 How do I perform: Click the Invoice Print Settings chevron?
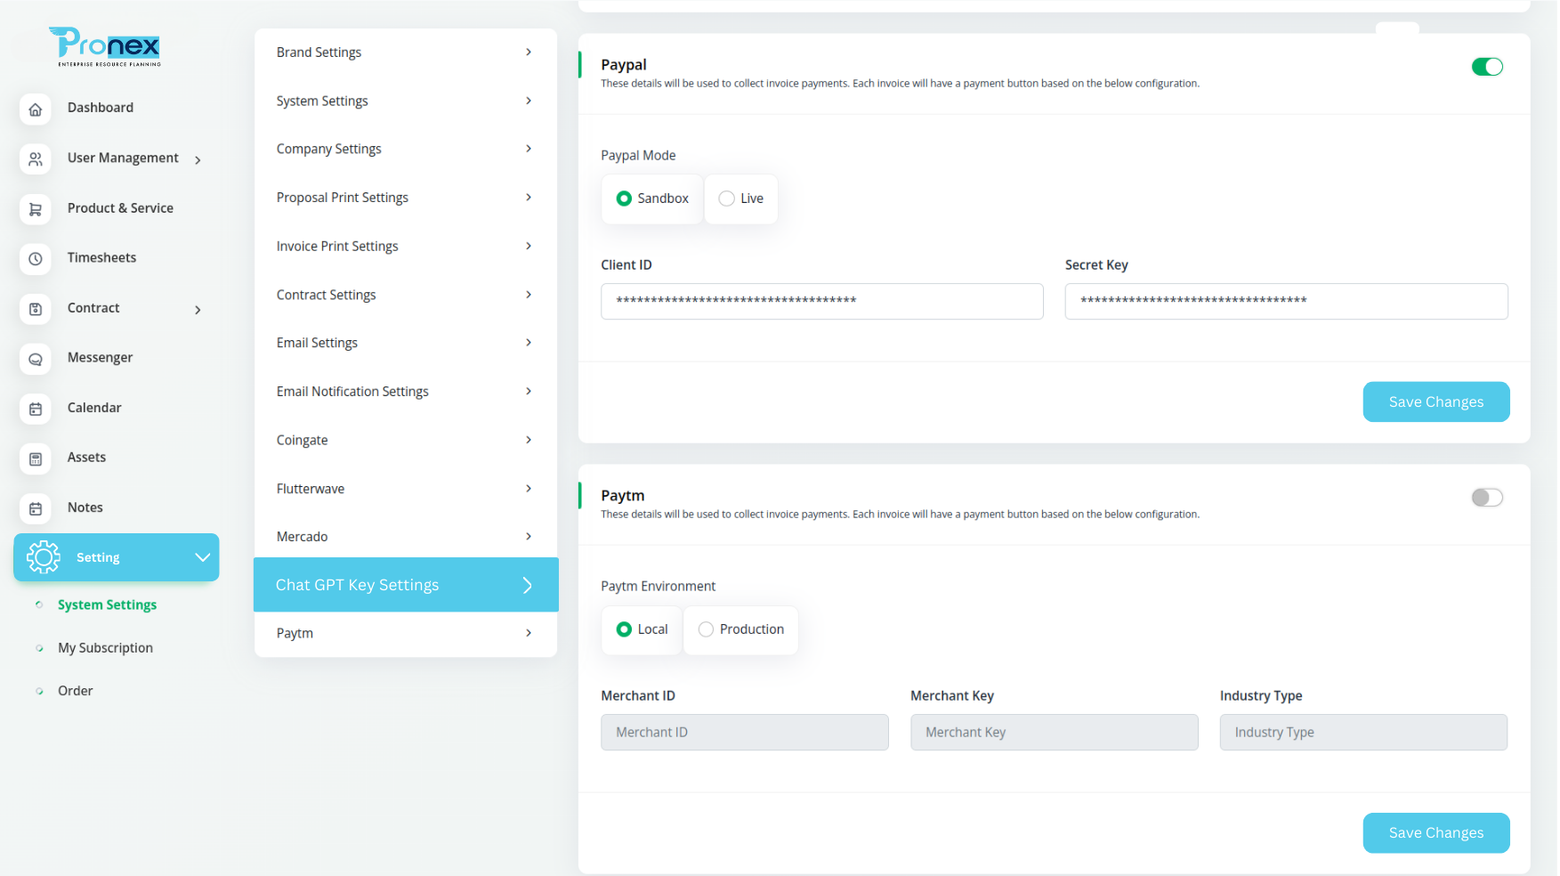coord(529,246)
